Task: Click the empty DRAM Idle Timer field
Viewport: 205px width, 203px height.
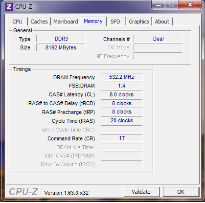Action: [x=122, y=147]
